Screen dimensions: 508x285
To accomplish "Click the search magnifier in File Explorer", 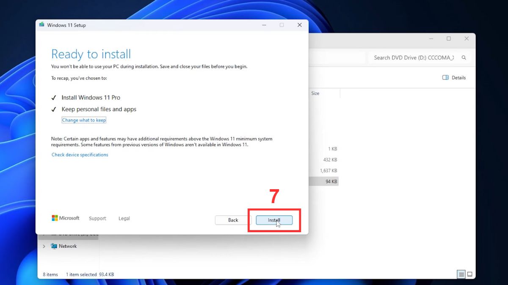I will 464,57.
